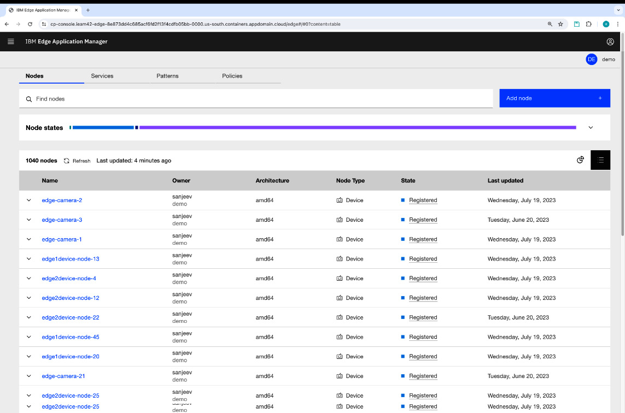
Task: Reload the page in browser
Action: point(30,24)
